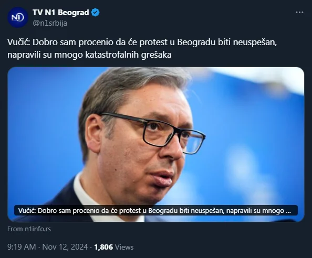The image size is (312, 258).
Task: Open the N1 logo profile avatar
Action: point(17,17)
